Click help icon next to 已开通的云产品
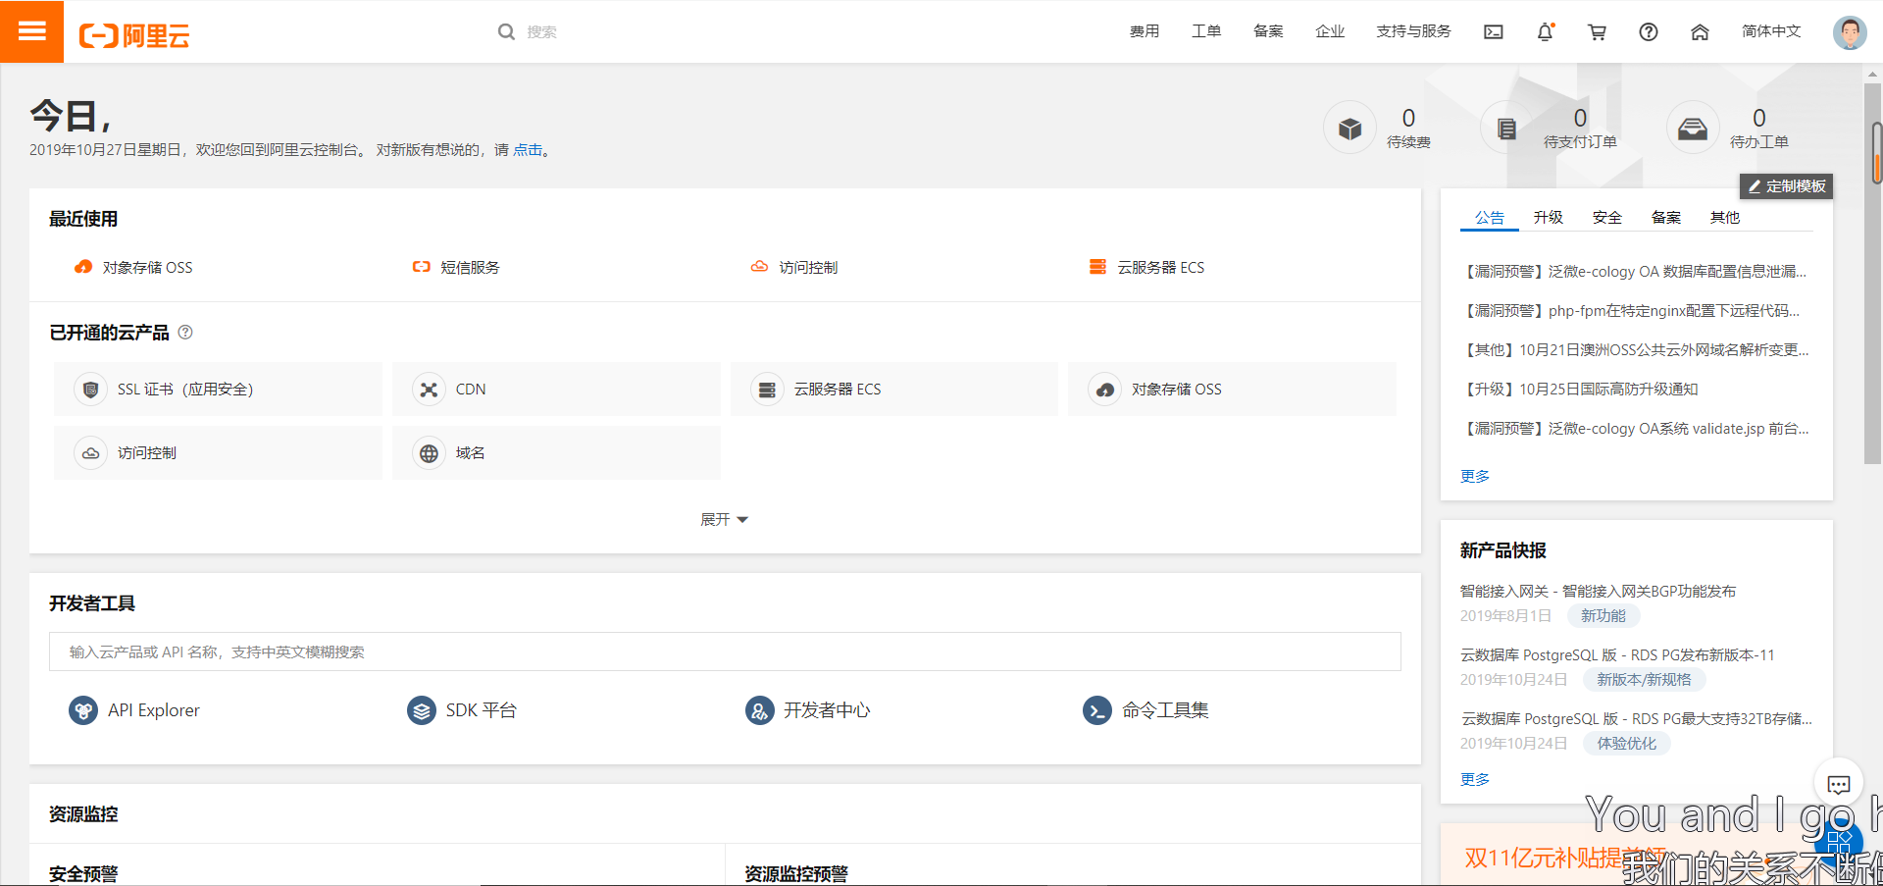 (185, 332)
